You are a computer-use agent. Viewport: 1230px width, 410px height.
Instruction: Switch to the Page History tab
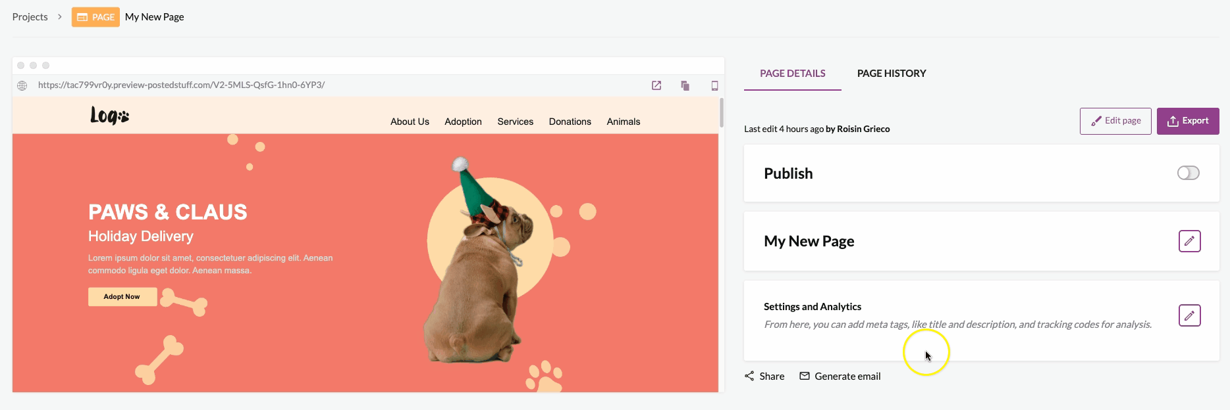[892, 74]
